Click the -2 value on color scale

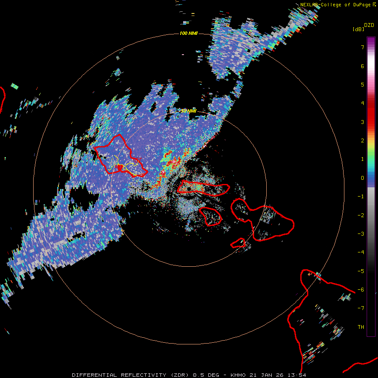[361, 215]
